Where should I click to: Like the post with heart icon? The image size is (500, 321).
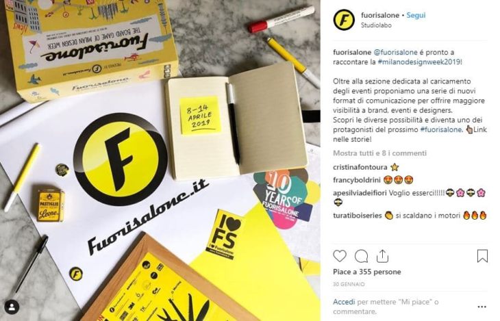tap(340, 256)
